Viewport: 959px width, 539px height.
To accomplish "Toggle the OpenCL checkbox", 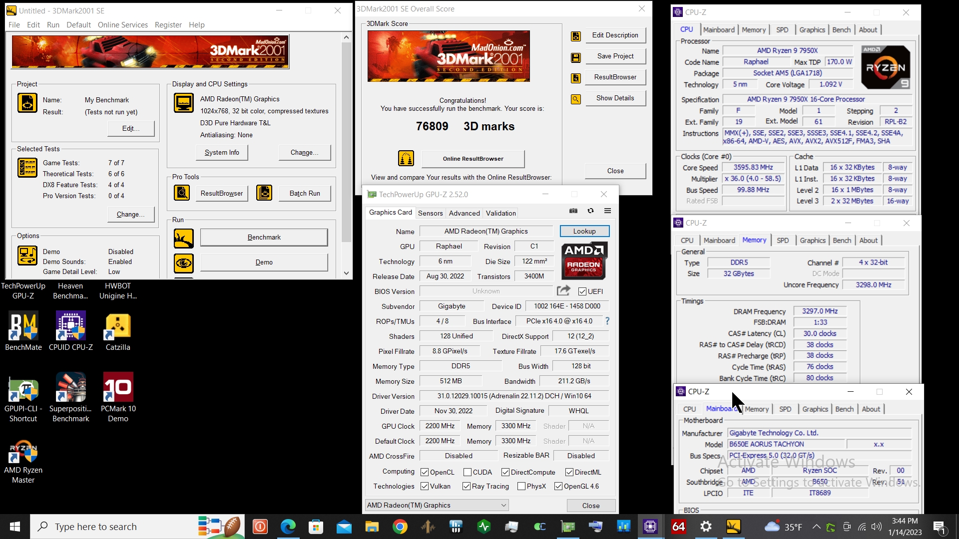I will pos(425,472).
